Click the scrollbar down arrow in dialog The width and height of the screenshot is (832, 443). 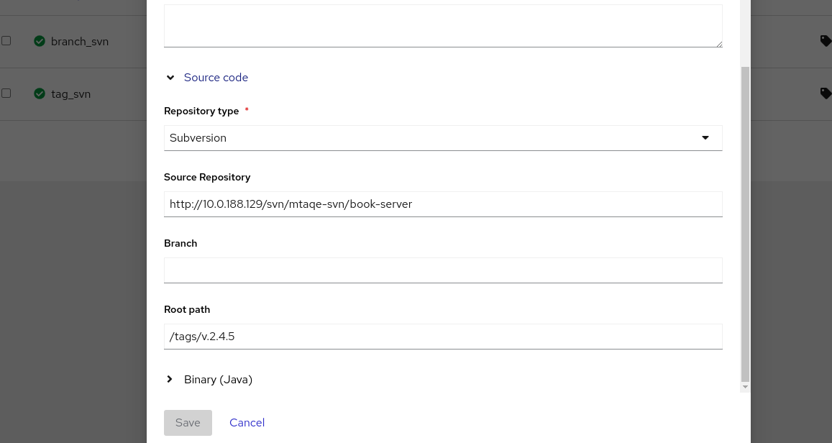pos(745,387)
